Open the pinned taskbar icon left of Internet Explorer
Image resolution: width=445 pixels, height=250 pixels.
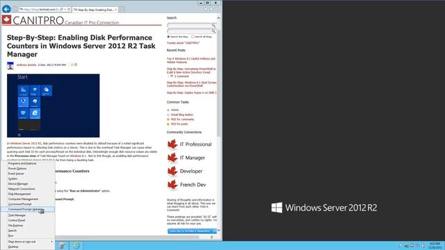tap(62, 245)
